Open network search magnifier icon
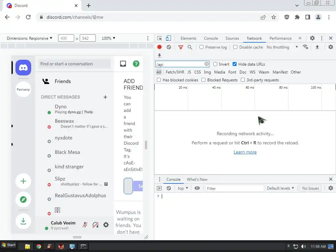The height and width of the screenshot is (252, 336). (x=190, y=47)
